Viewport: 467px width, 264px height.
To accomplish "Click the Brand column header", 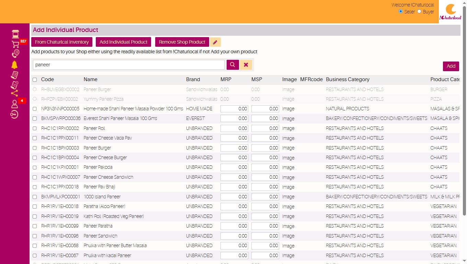I will [x=193, y=79].
